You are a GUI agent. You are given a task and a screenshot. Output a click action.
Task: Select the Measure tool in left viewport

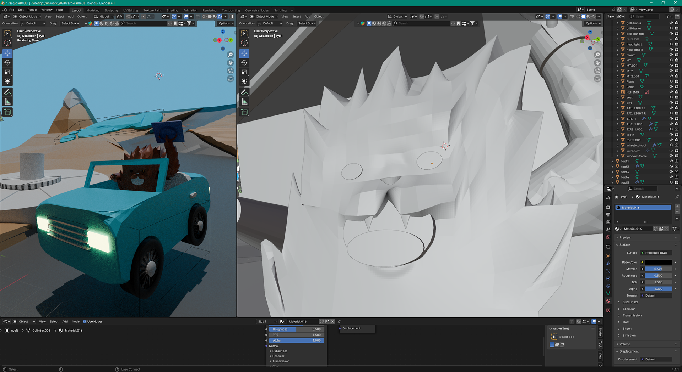point(7,102)
